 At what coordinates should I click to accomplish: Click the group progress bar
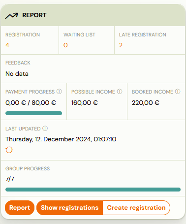point(93,190)
